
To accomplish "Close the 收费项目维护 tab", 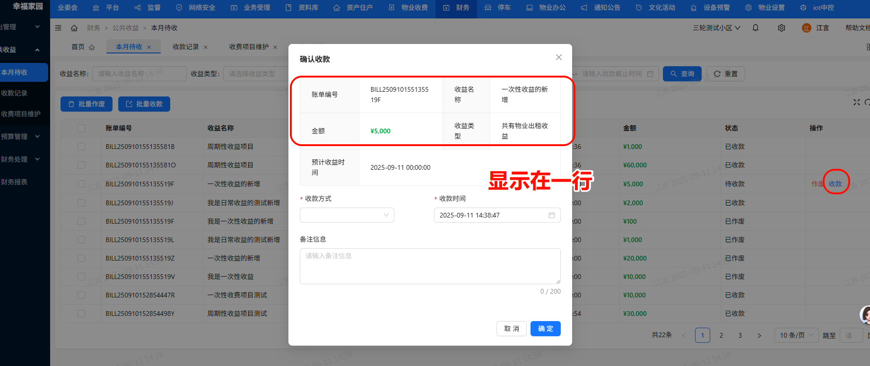I will point(275,47).
